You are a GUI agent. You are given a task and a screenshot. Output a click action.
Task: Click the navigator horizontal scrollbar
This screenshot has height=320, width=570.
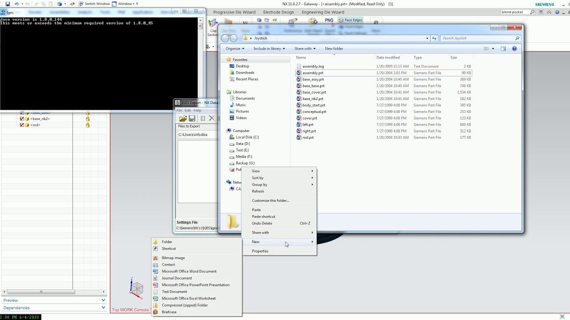pos(41,292)
